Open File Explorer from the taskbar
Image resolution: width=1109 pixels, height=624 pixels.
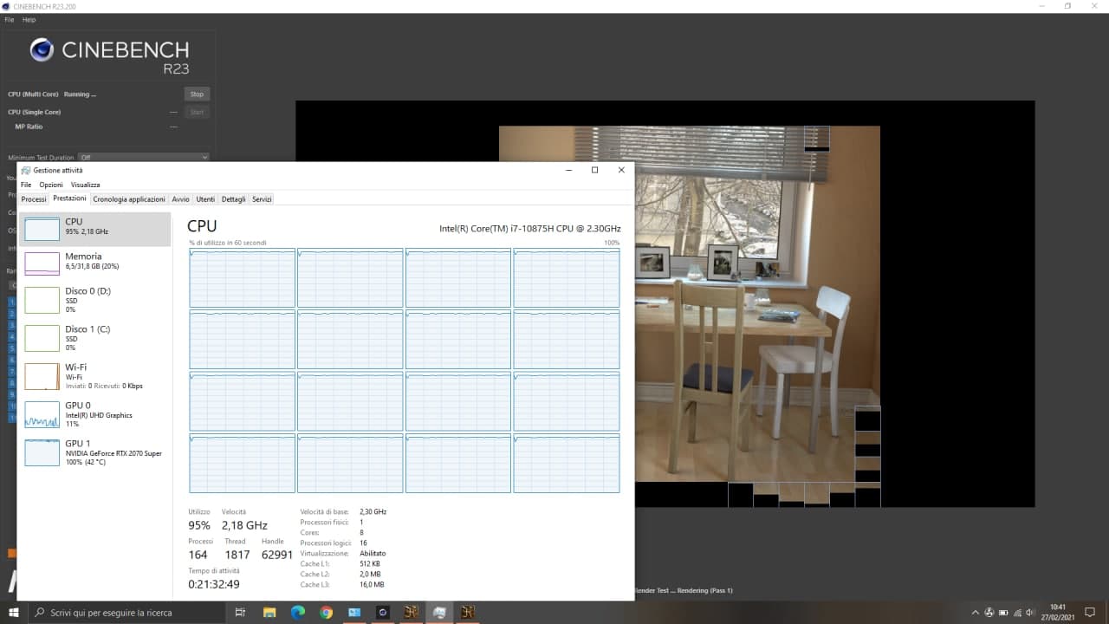point(269,613)
